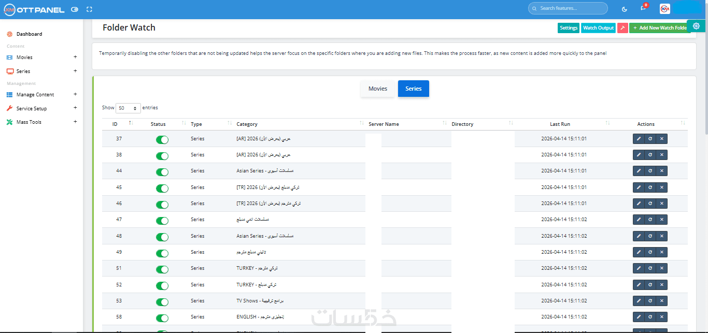Delete watch folder ID 37

tap(662, 139)
